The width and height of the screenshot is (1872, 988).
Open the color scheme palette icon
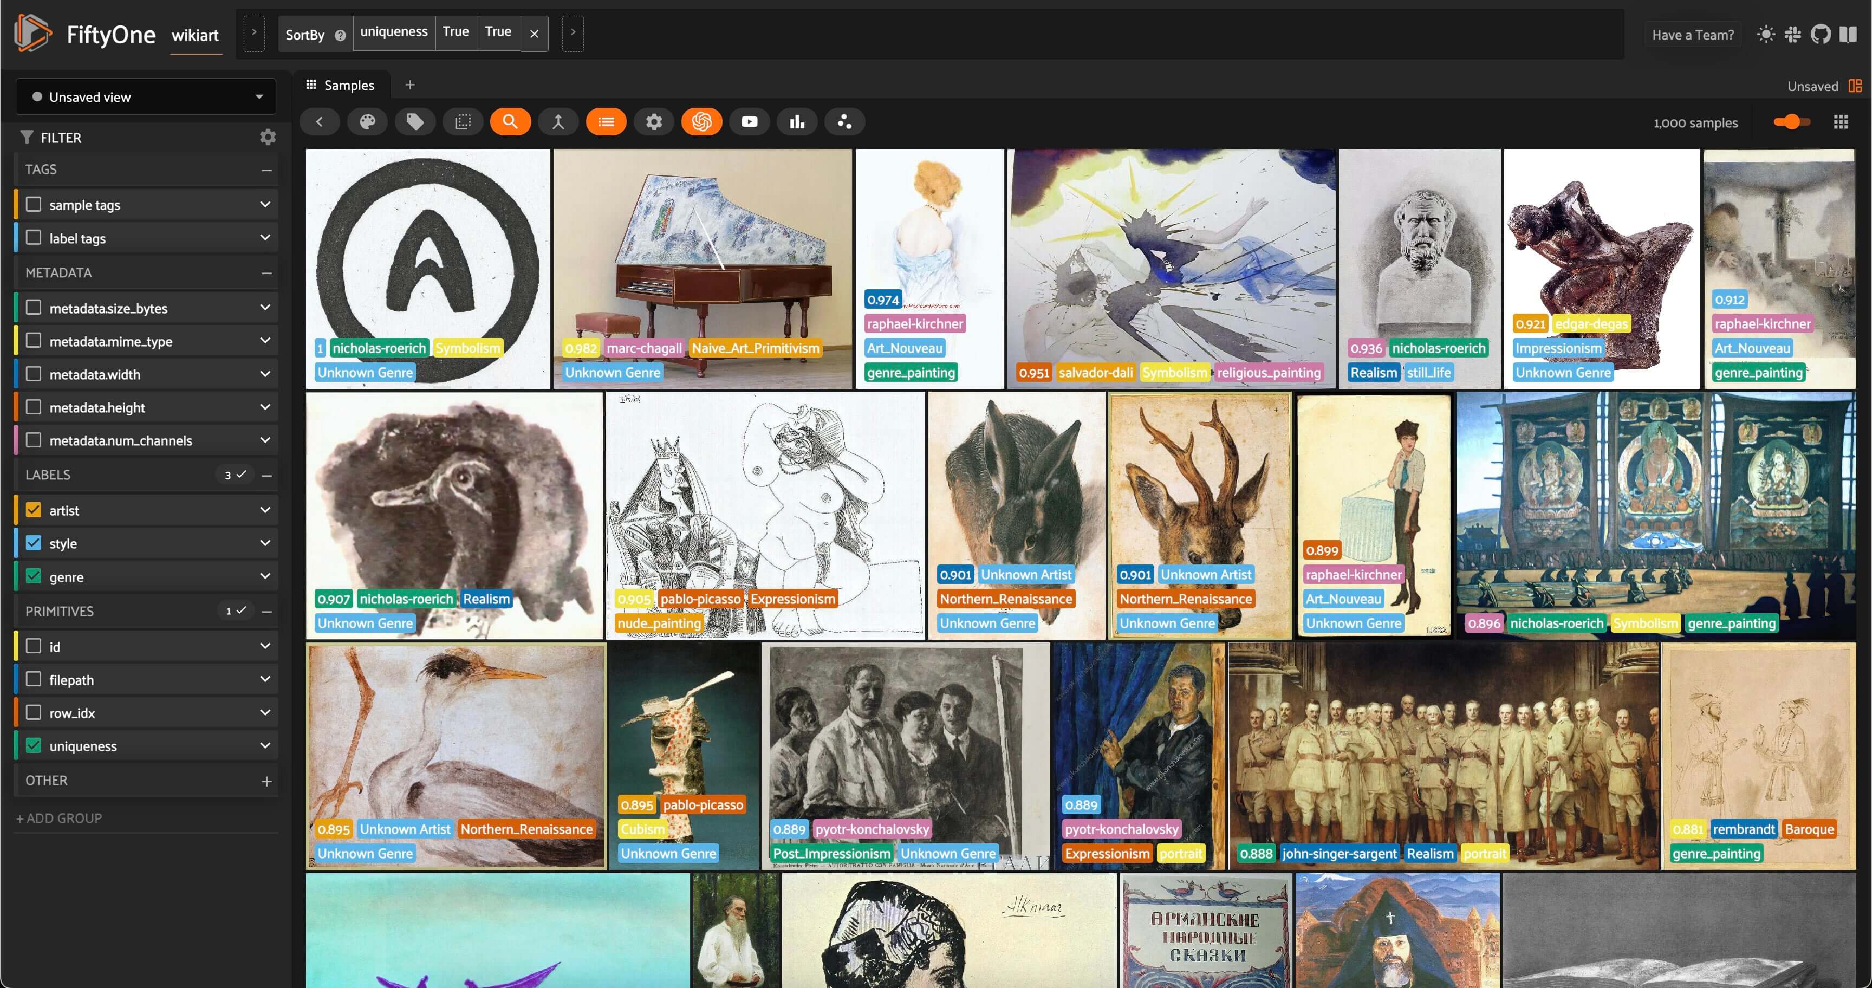pyautogui.click(x=368, y=121)
